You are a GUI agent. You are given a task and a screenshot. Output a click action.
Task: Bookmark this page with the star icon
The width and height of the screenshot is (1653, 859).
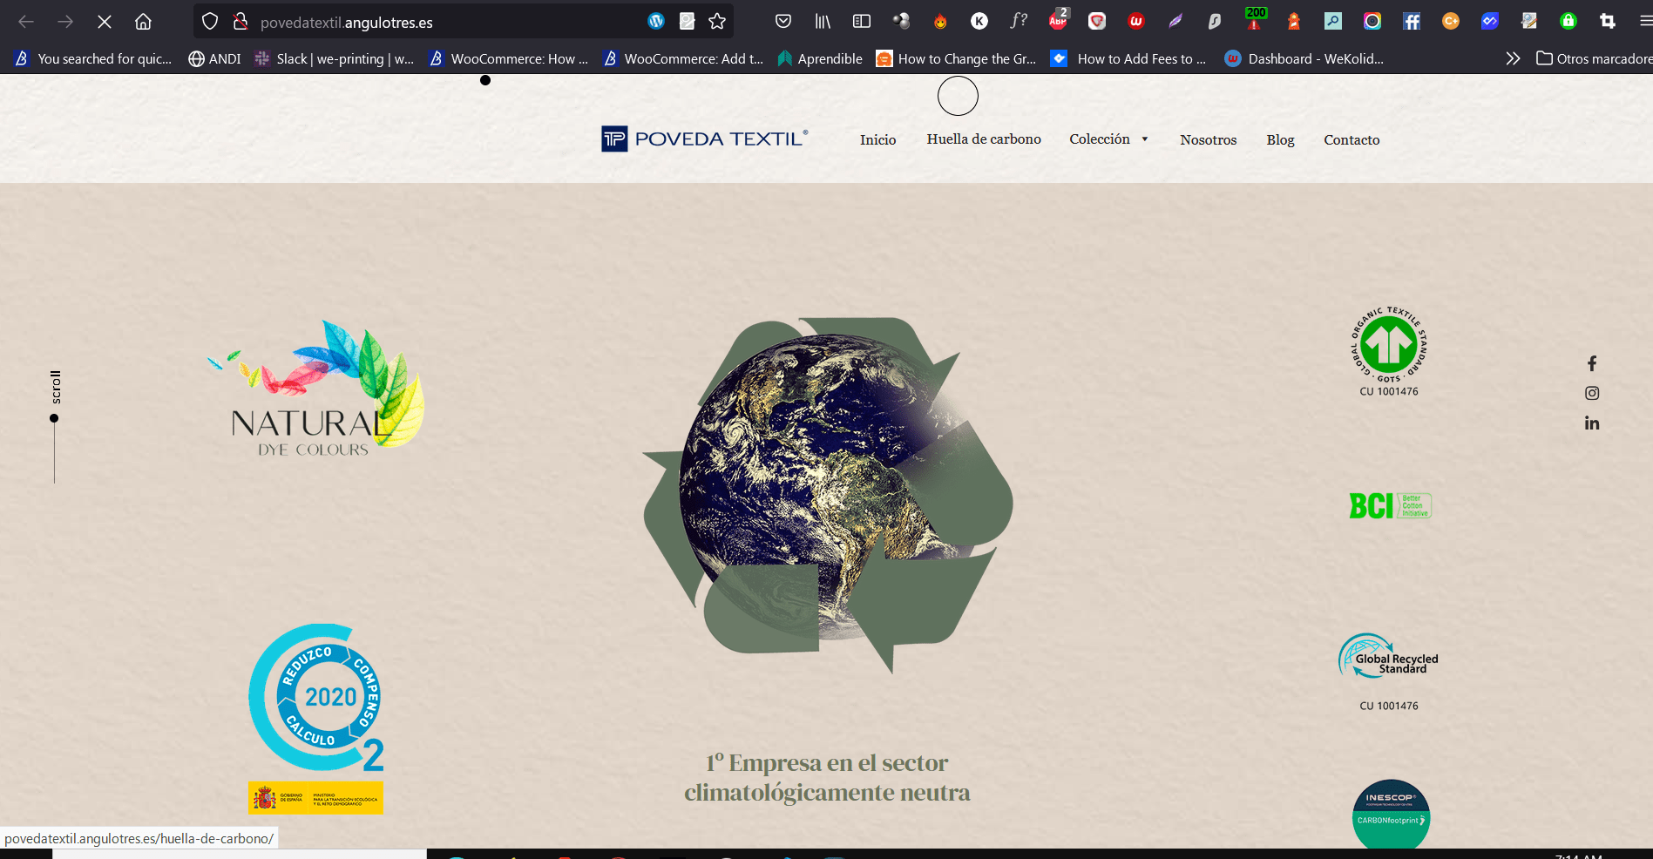point(717,22)
